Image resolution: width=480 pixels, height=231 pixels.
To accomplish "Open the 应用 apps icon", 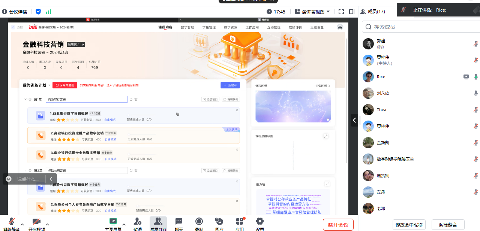I will pyautogui.click(x=240, y=222).
